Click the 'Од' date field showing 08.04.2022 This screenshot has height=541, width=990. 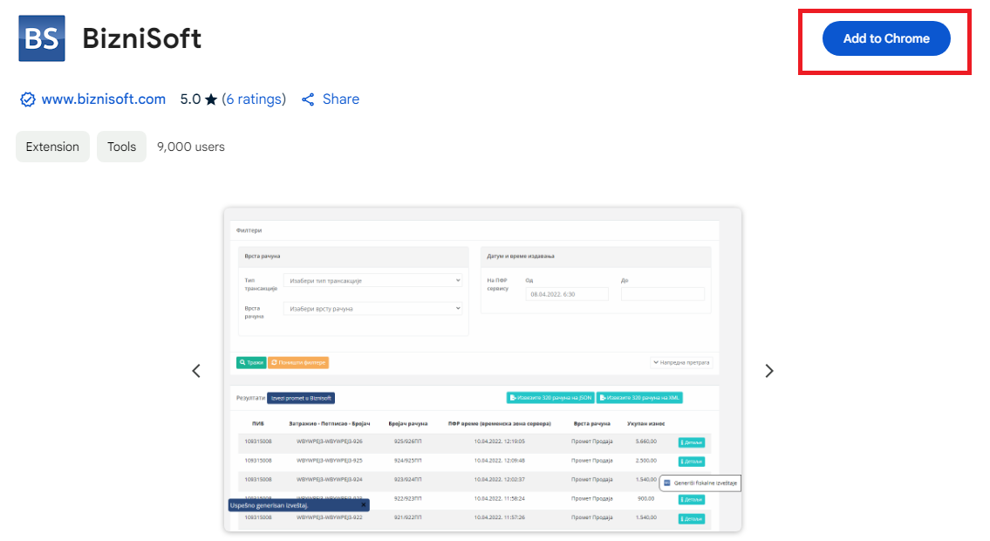pyautogui.click(x=567, y=295)
